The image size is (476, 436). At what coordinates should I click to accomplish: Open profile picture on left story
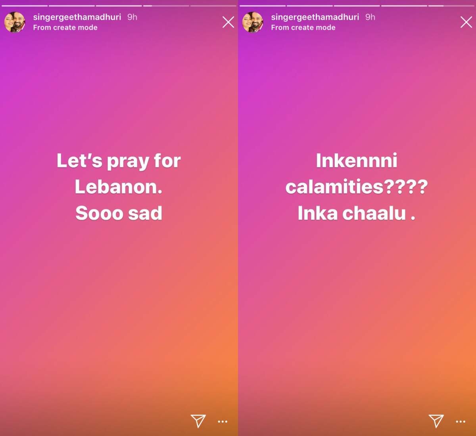[x=15, y=22]
